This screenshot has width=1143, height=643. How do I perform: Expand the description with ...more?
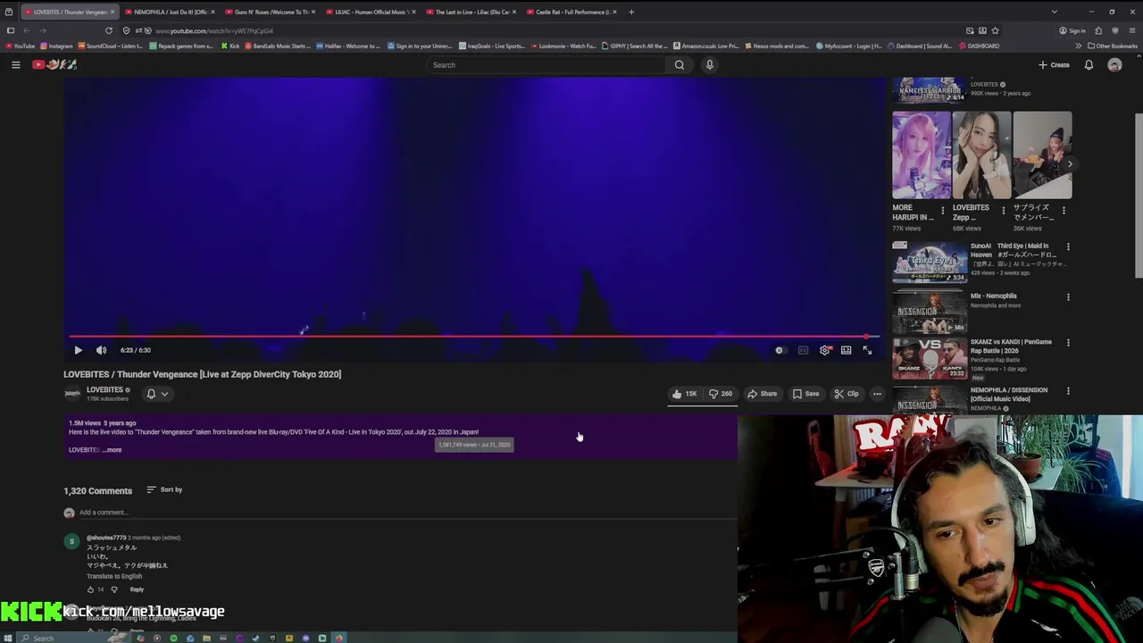click(112, 450)
